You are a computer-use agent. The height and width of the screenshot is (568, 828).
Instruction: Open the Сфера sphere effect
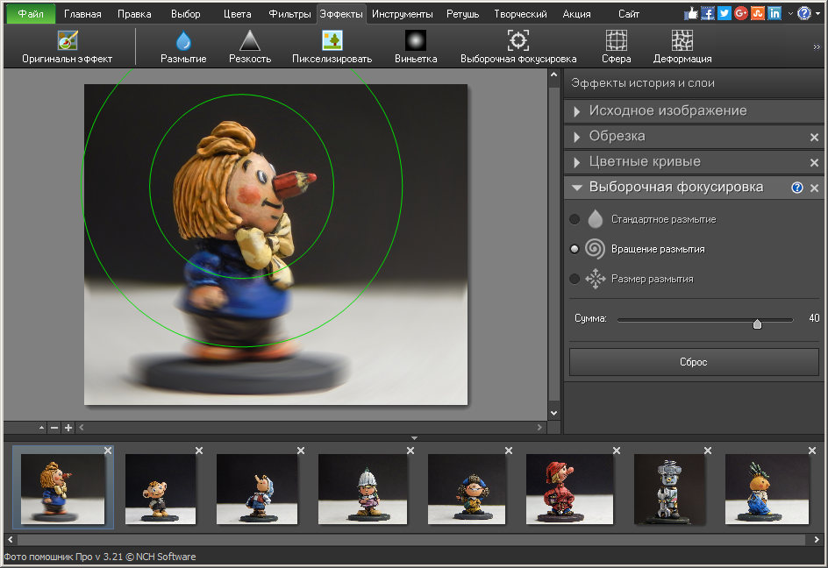(x=616, y=41)
